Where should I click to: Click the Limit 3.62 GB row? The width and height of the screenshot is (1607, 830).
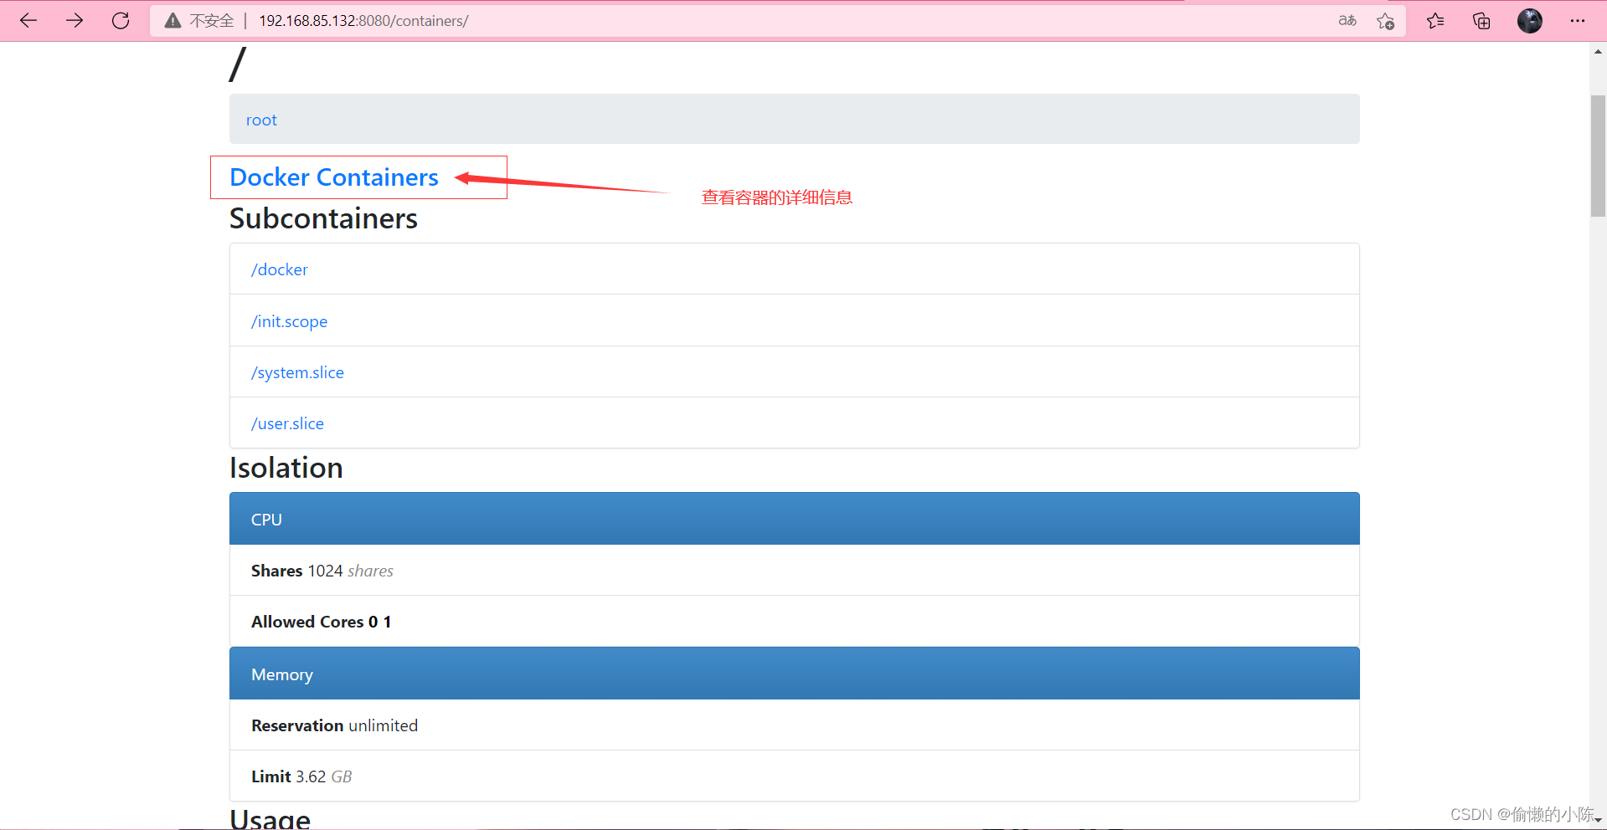[794, 776]
